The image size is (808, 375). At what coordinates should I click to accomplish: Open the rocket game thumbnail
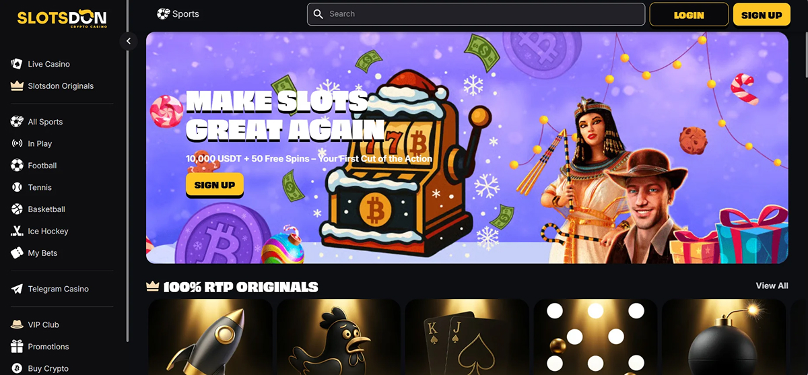210,337
